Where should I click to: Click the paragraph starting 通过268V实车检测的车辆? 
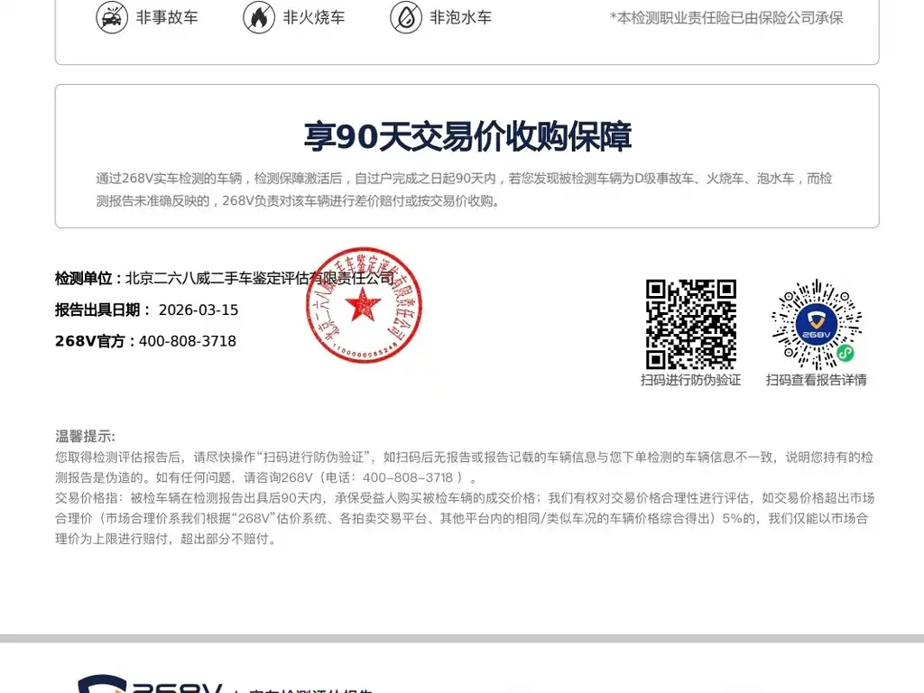point(464,189)
